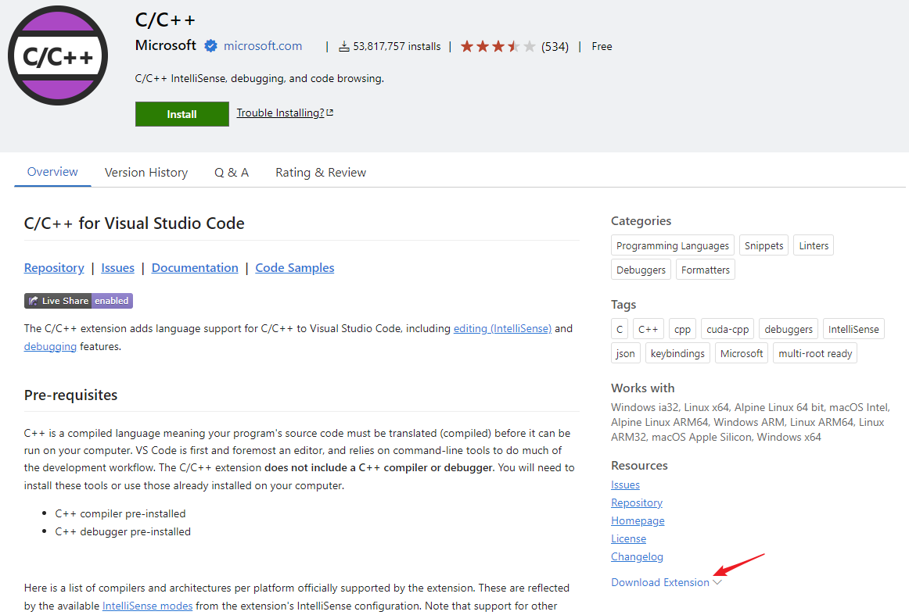The image size is (909, 615).
Task: Click the debuggers tag
Action: click(789, 329)
